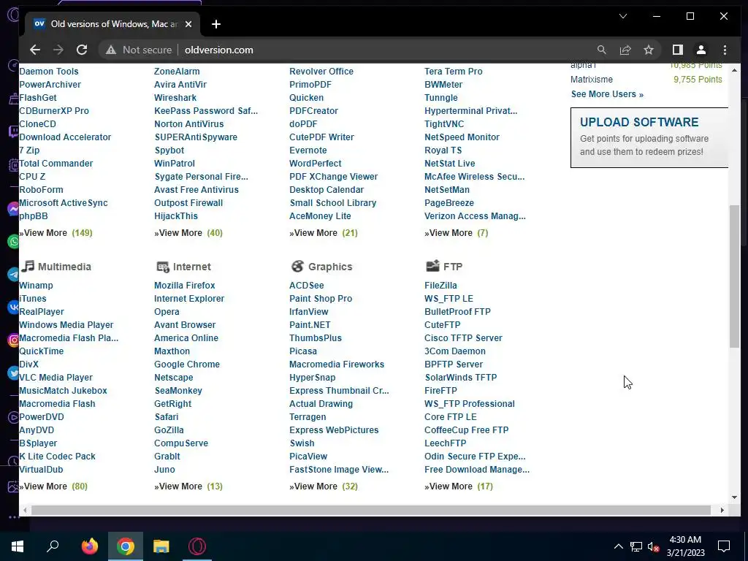View More Internet programs (13)
748x561 pixels.
(188, 486)
